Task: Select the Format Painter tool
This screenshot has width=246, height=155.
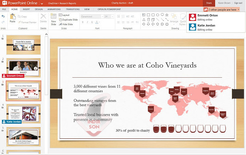Action: pos(27,22)
